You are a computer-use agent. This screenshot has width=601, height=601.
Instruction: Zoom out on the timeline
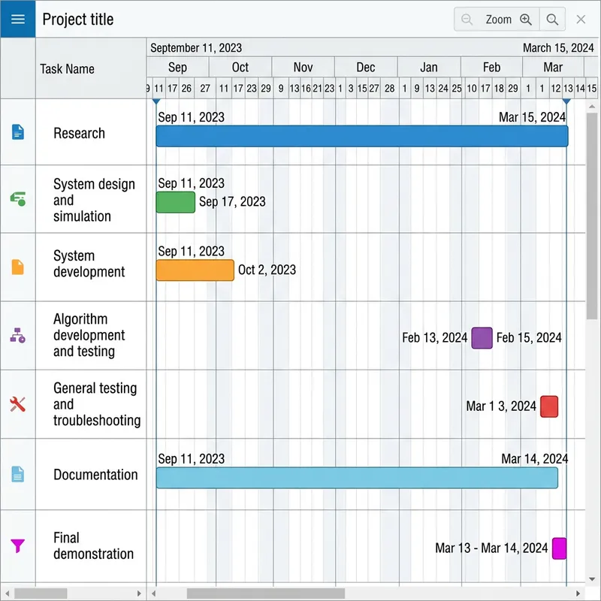pyautogui.click(x=467, y=19)
